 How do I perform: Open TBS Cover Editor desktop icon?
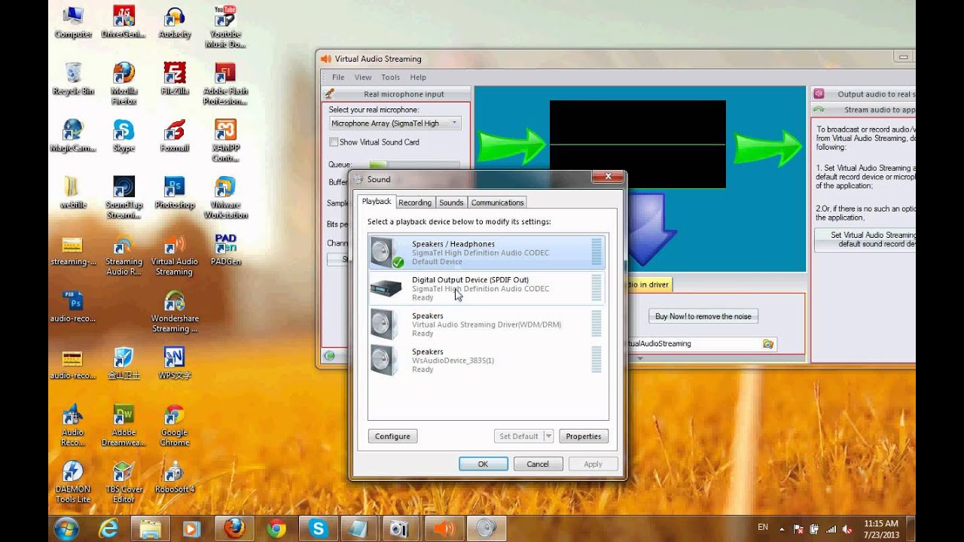[x=124, y=482]
